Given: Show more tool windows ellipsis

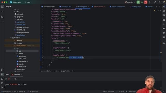Looking at the screenshot, I should (2, 21).
